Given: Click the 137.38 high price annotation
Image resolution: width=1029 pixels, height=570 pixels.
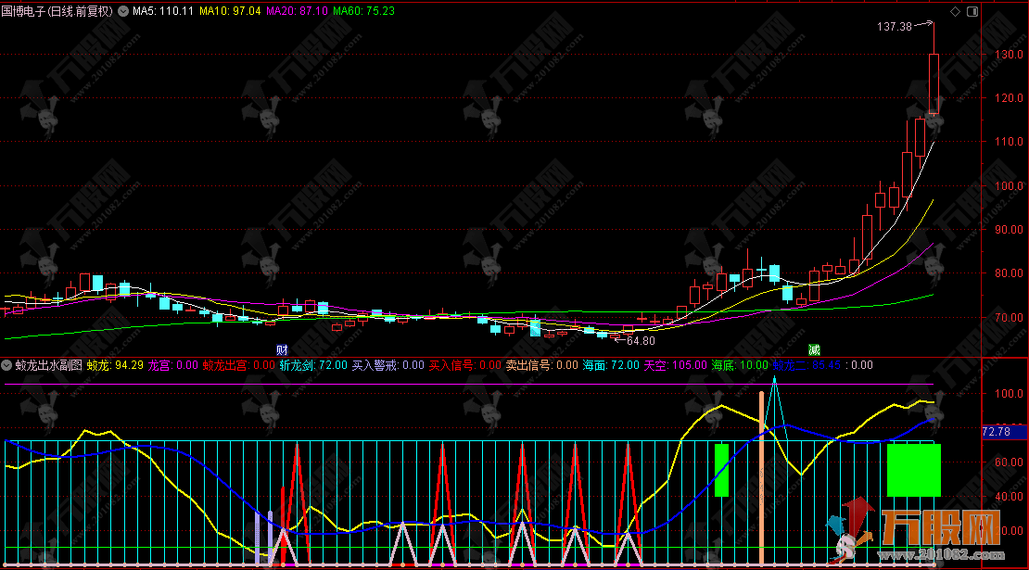Looking at the screenshot, I should [x=894, y=27].
